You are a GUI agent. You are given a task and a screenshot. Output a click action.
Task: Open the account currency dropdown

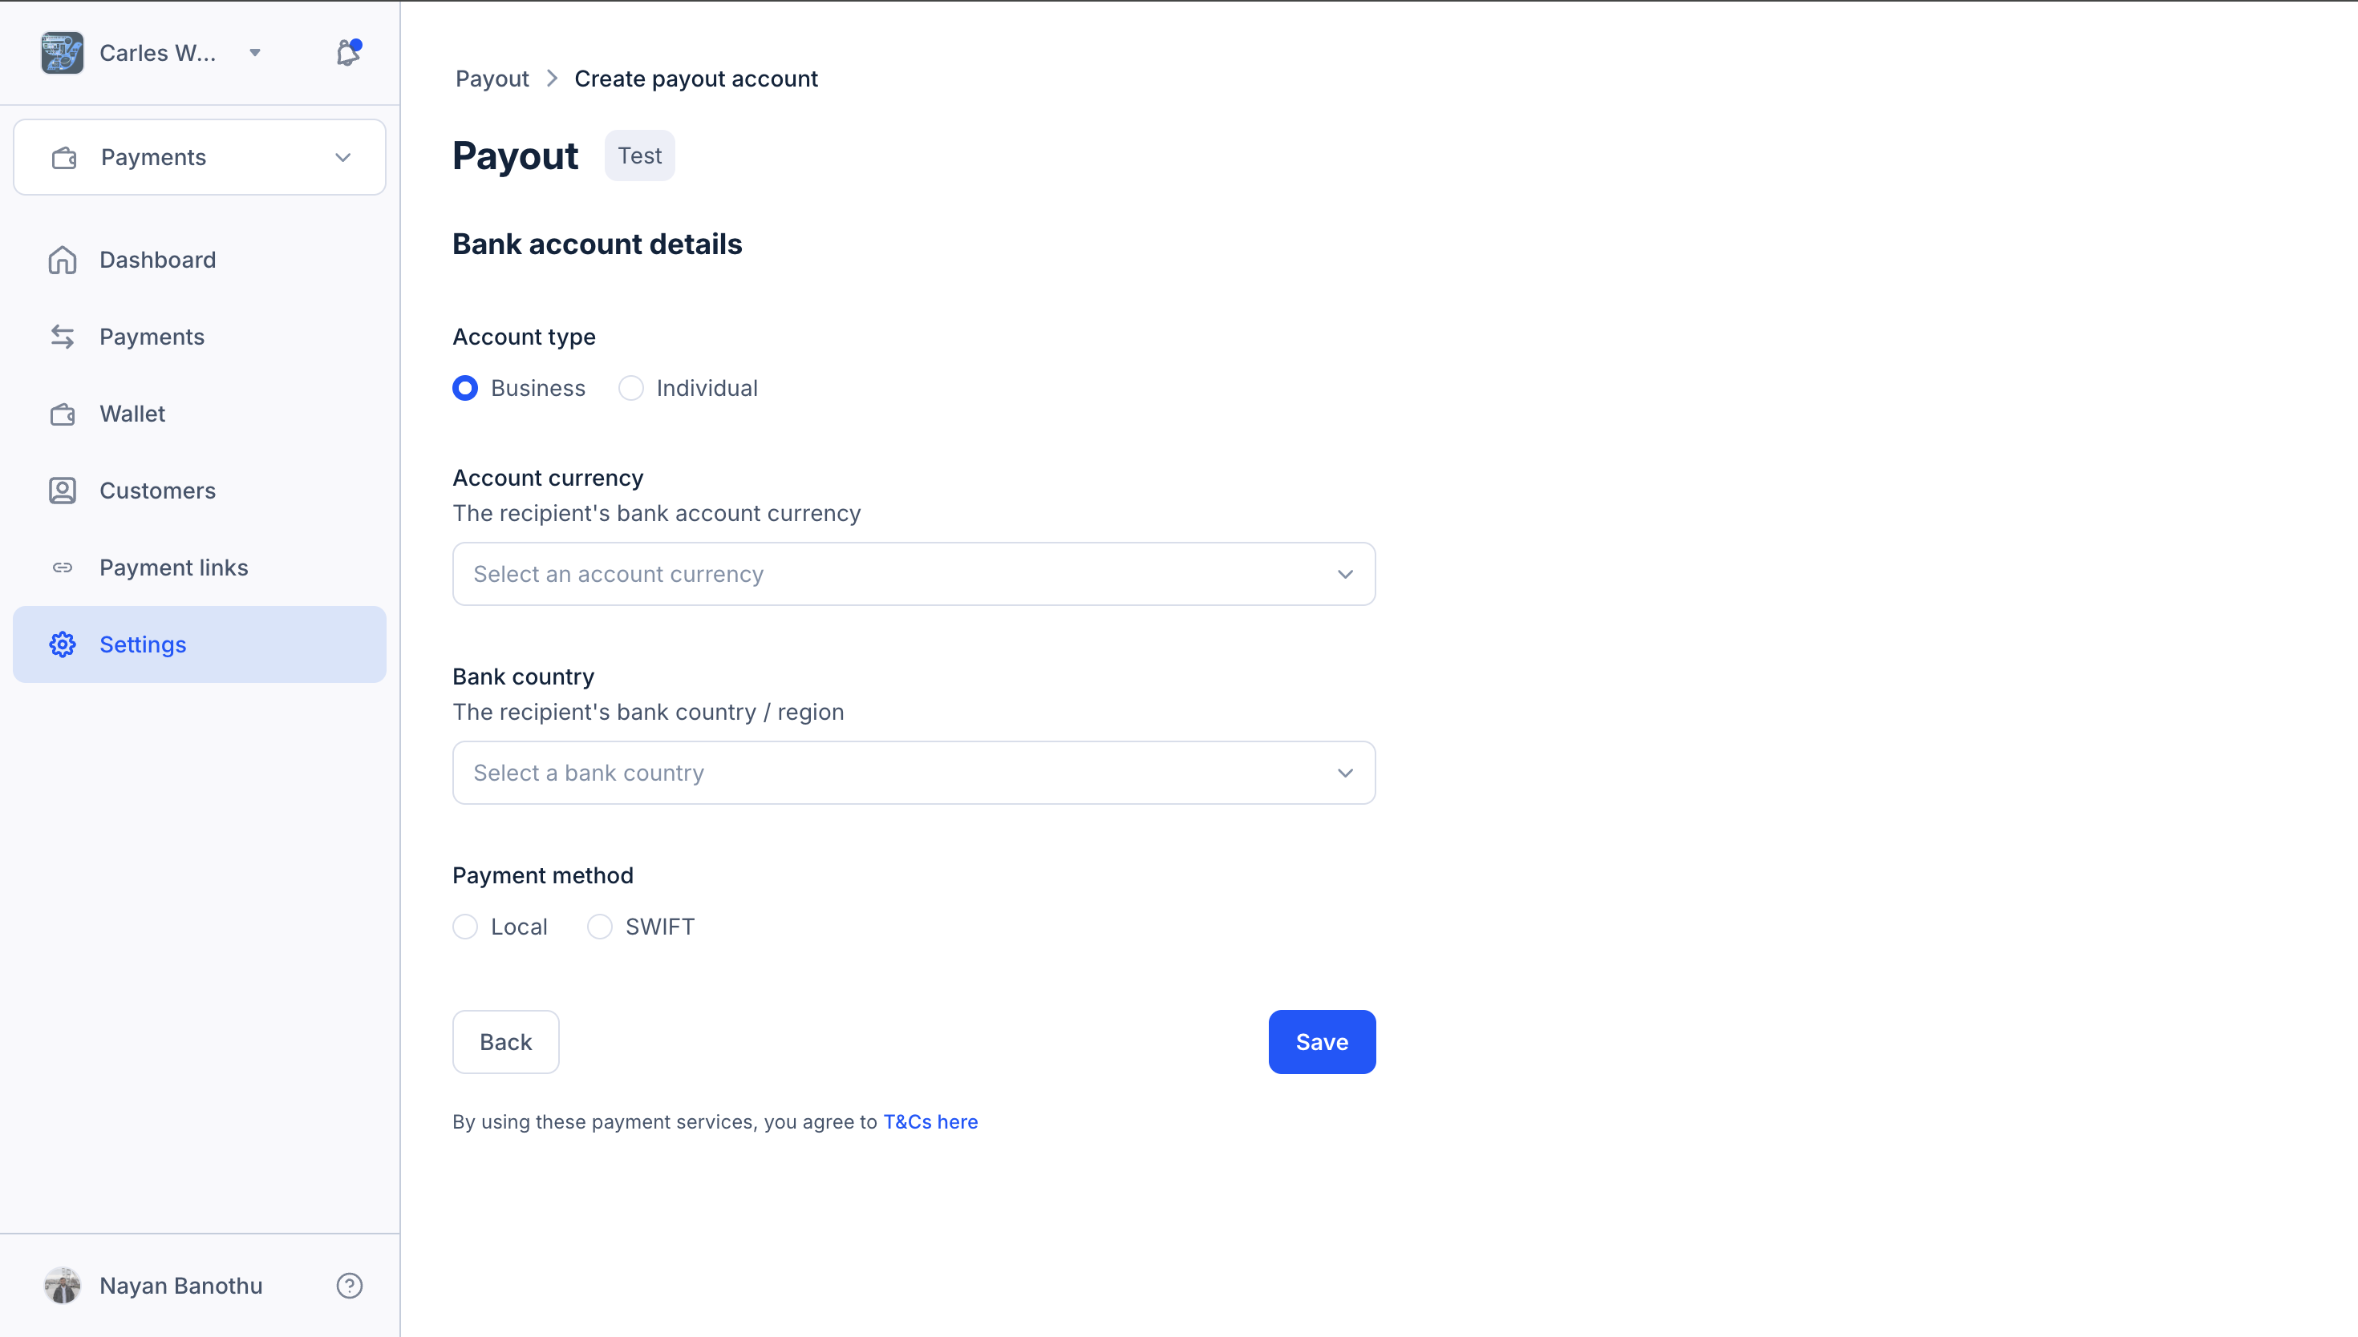[x=913, y=574]
